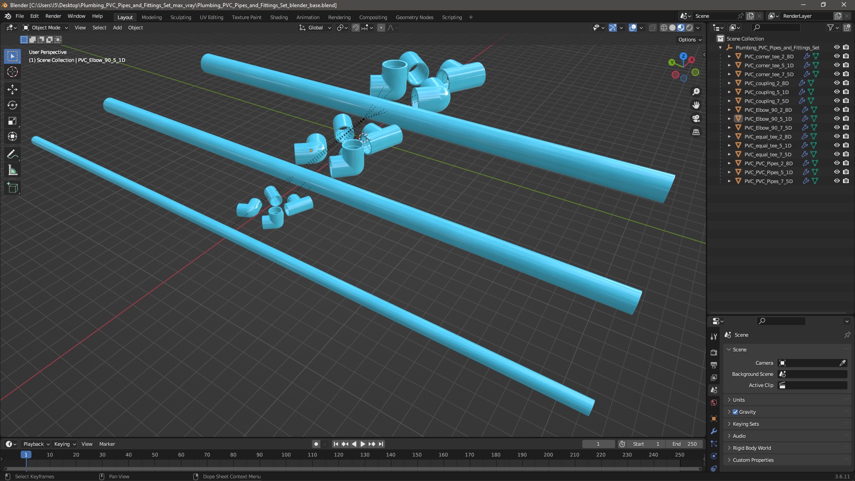Viewport: 855px width, 481px height.
Task: Jump to the last frame
Action: click(x=381, y=444)
